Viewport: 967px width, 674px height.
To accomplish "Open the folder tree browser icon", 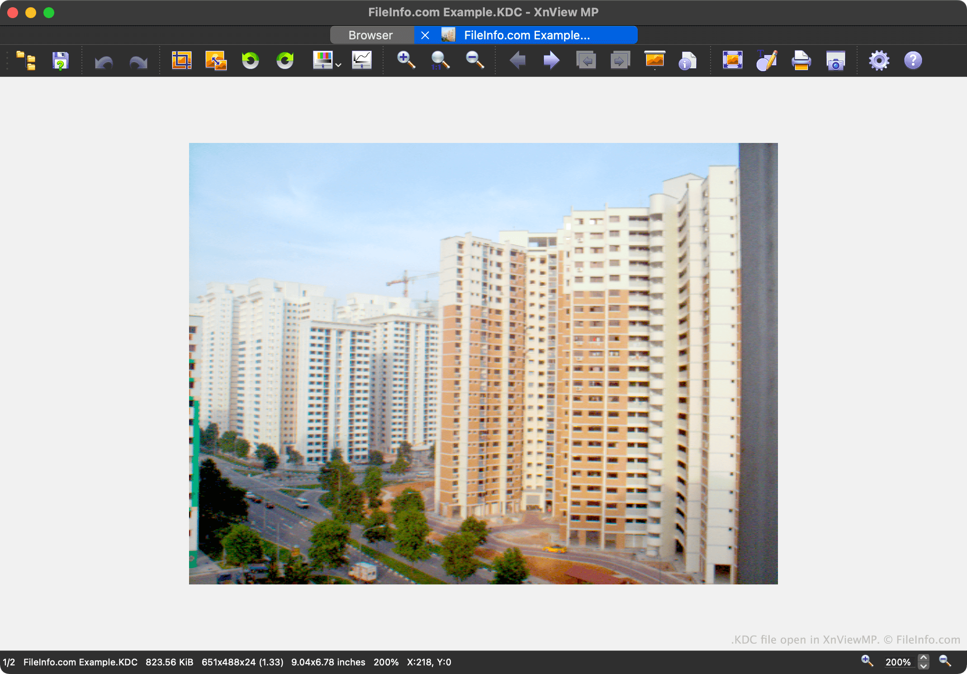I will coord(26,60).
